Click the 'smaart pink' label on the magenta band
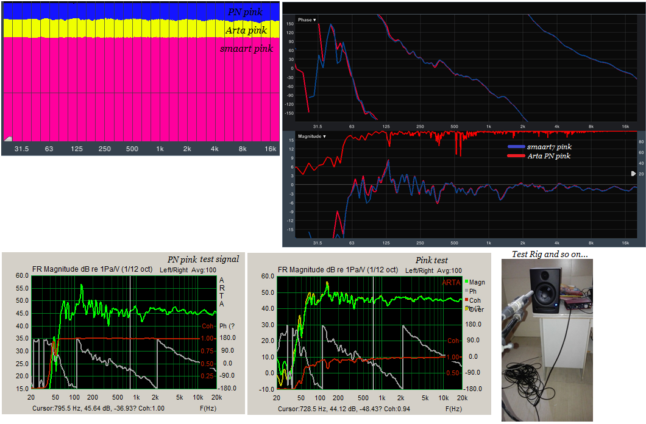646x424 pixels. (x=246, y=49)
